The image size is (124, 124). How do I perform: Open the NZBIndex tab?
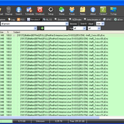click(75, 20)
